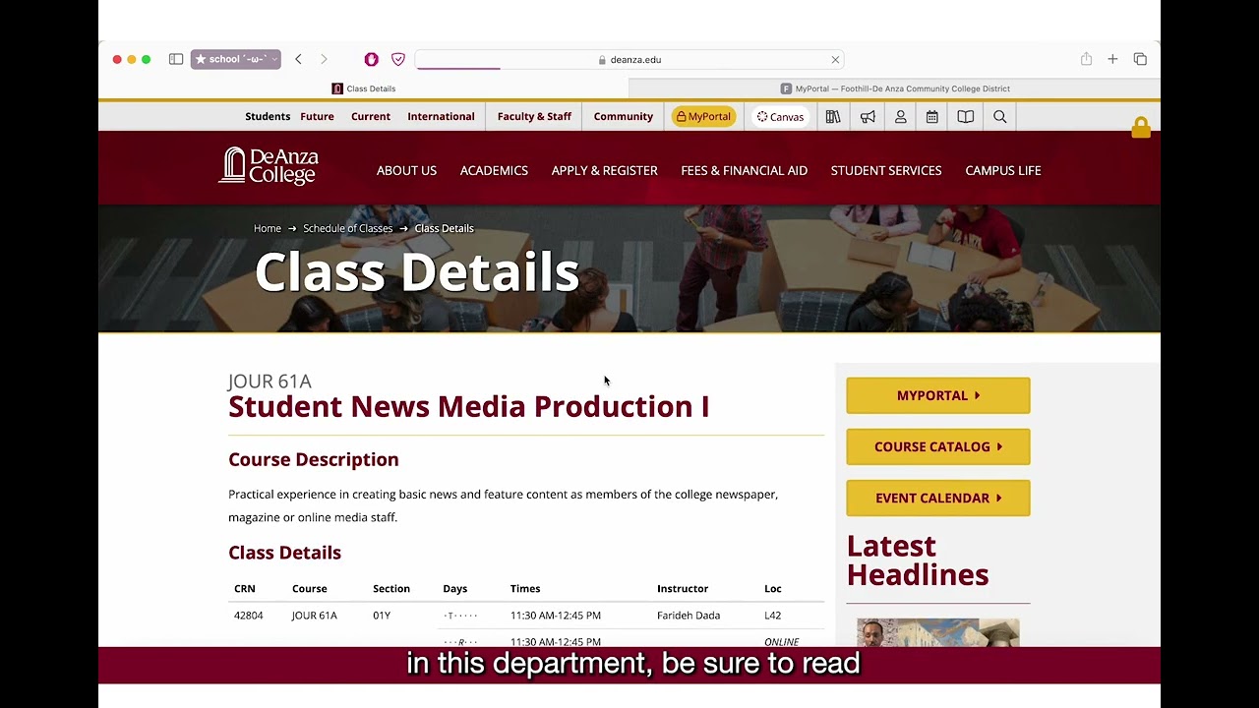1259x708 pixels.
Task: Open the Current students link
Action: click(371, 116)
